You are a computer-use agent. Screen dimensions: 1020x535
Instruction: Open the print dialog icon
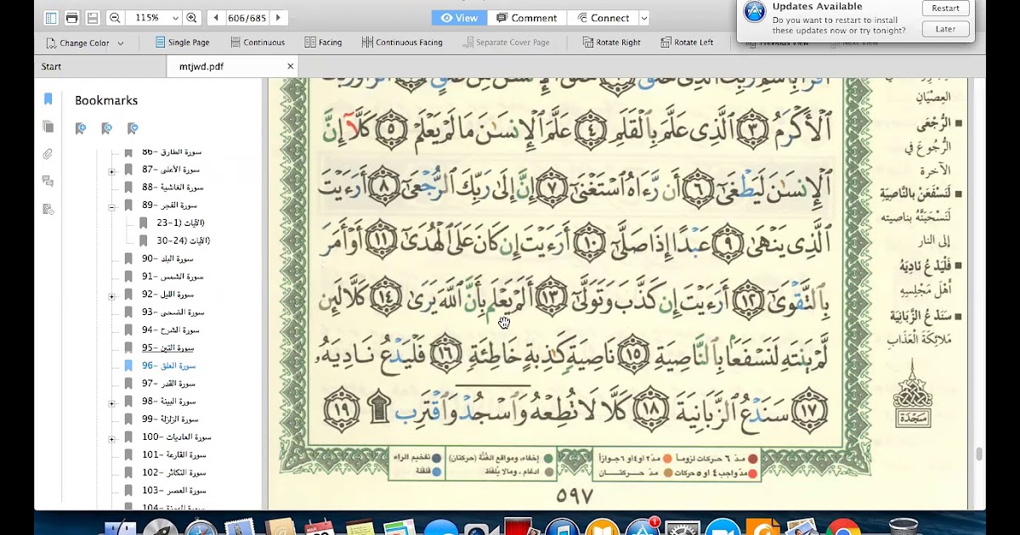pos(71,18)
